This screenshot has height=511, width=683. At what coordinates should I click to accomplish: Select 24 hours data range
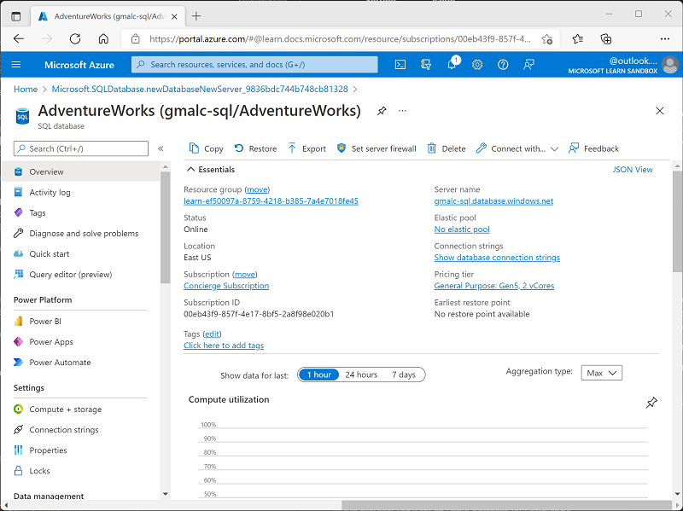(361, 375)
